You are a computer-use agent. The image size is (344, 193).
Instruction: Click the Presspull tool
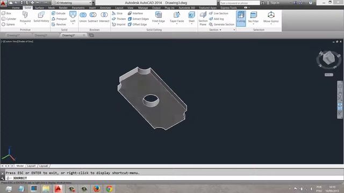59,19
